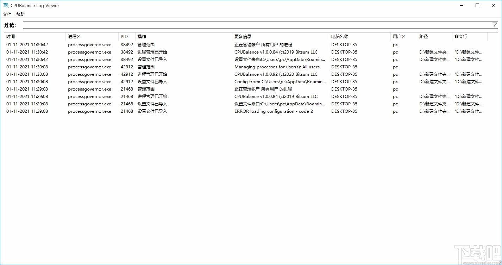Click the 路径 column header
Screen dimensions: 502x265
tap(435, 37)
